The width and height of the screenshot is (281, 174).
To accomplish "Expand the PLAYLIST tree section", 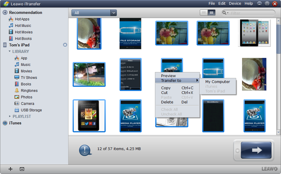I will click(x=10, y=116).
